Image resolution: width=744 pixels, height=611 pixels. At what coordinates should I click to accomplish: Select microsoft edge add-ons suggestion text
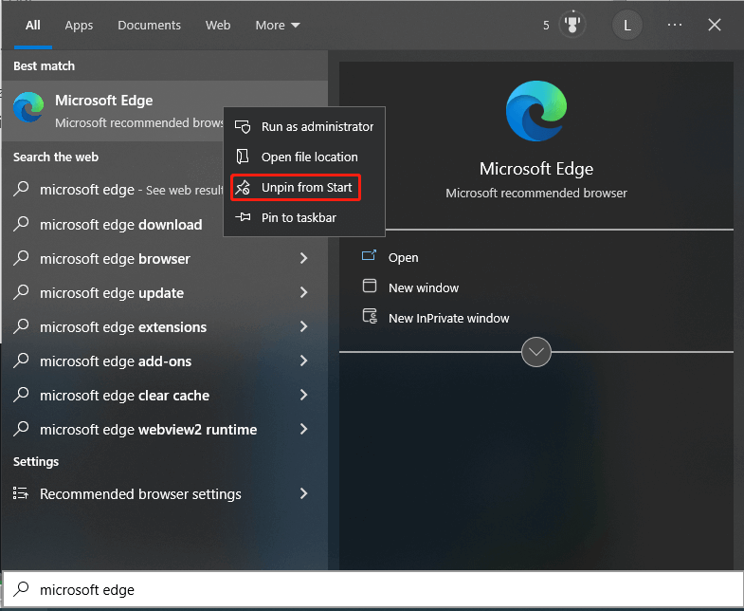[116, 361]
